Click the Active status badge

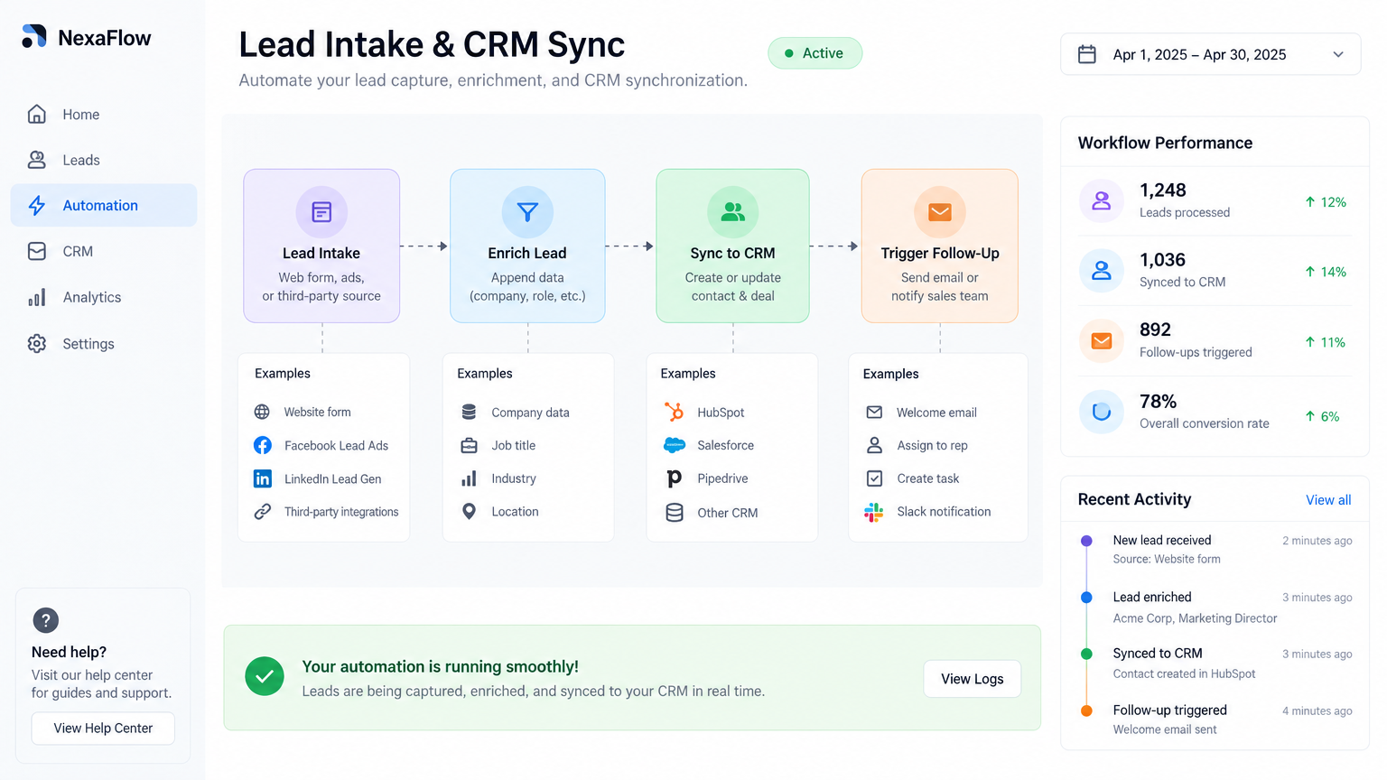pos(815,53)
